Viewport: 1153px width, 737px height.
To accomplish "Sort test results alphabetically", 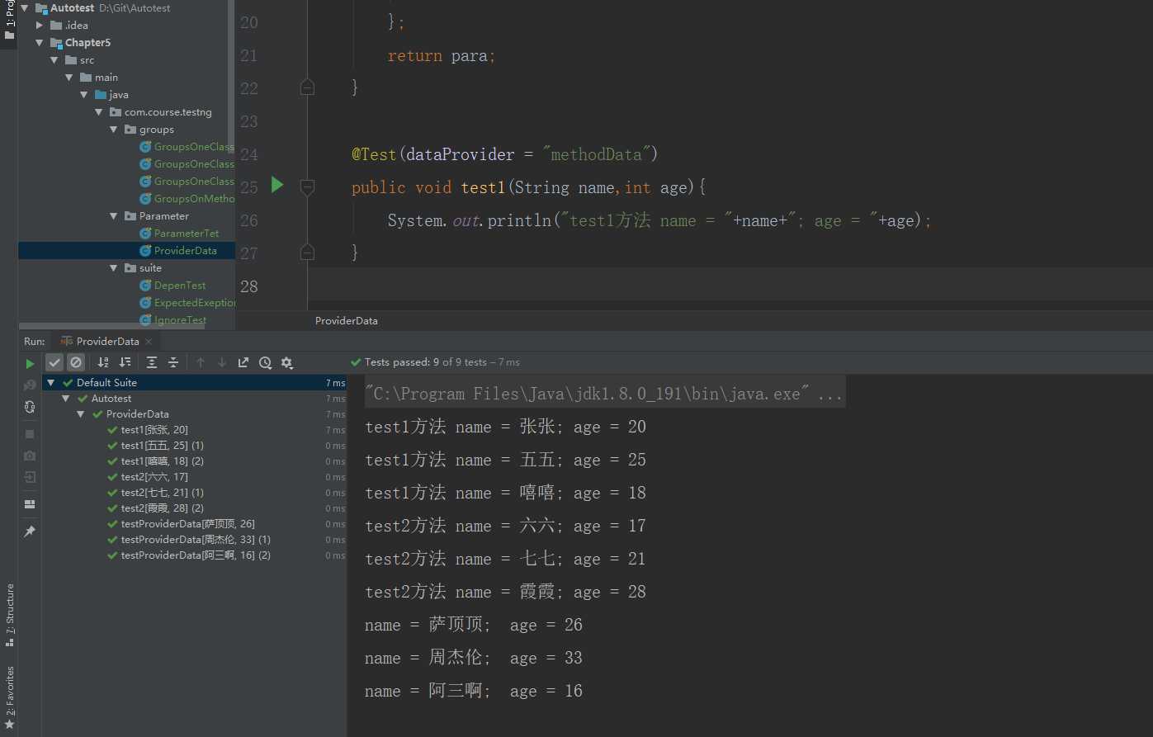I will [x=103, y=362].
